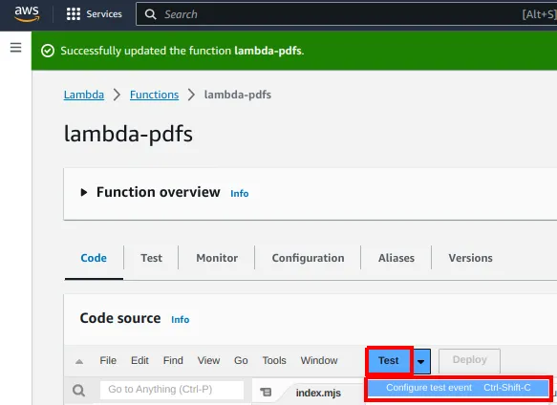The width and height of the screenshot is (557, 405).
Task: Open the Tools menu in code editor
Action: (274, 361)
